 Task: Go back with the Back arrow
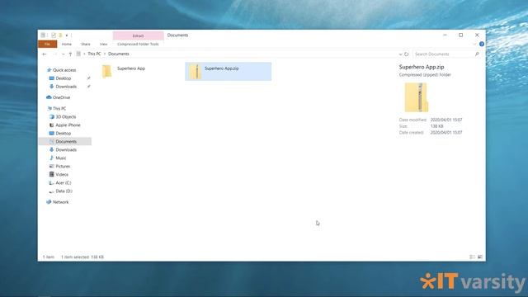44,54
